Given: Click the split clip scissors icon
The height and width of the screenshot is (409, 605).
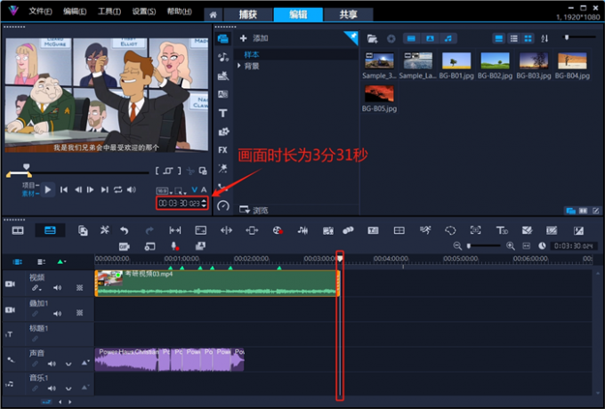Looking at the screenshot, I should coord(190,171).
